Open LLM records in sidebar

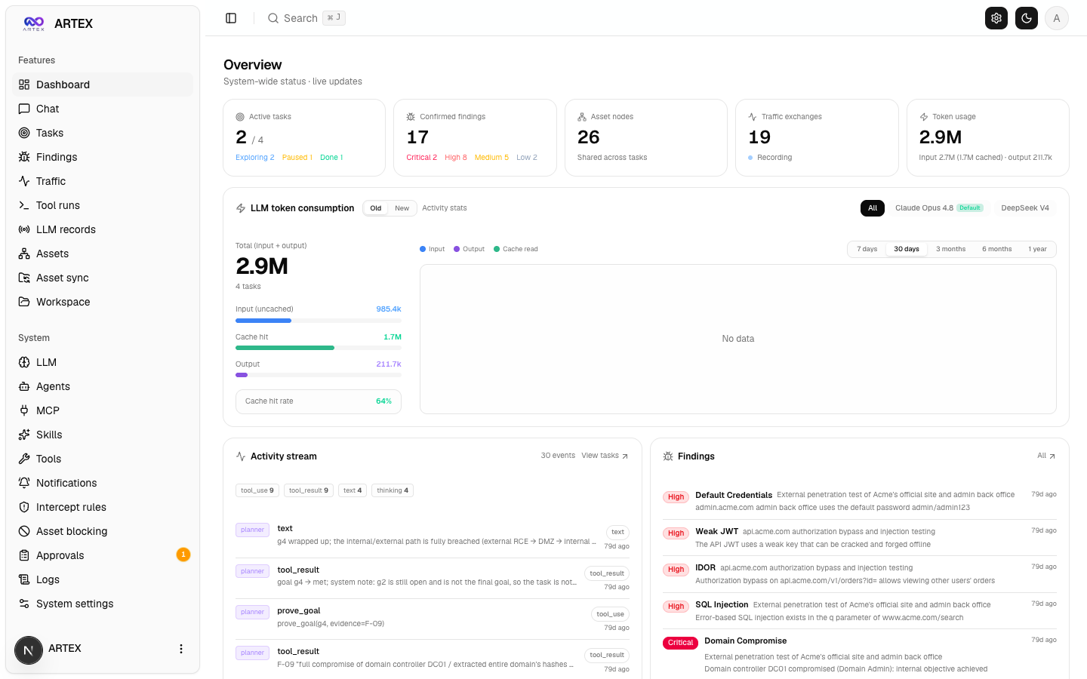point(103,229)
